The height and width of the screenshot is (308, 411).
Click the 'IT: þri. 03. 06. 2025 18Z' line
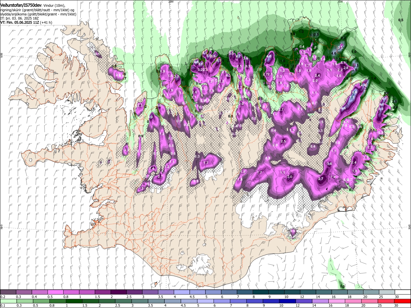(x=20, y=18)
